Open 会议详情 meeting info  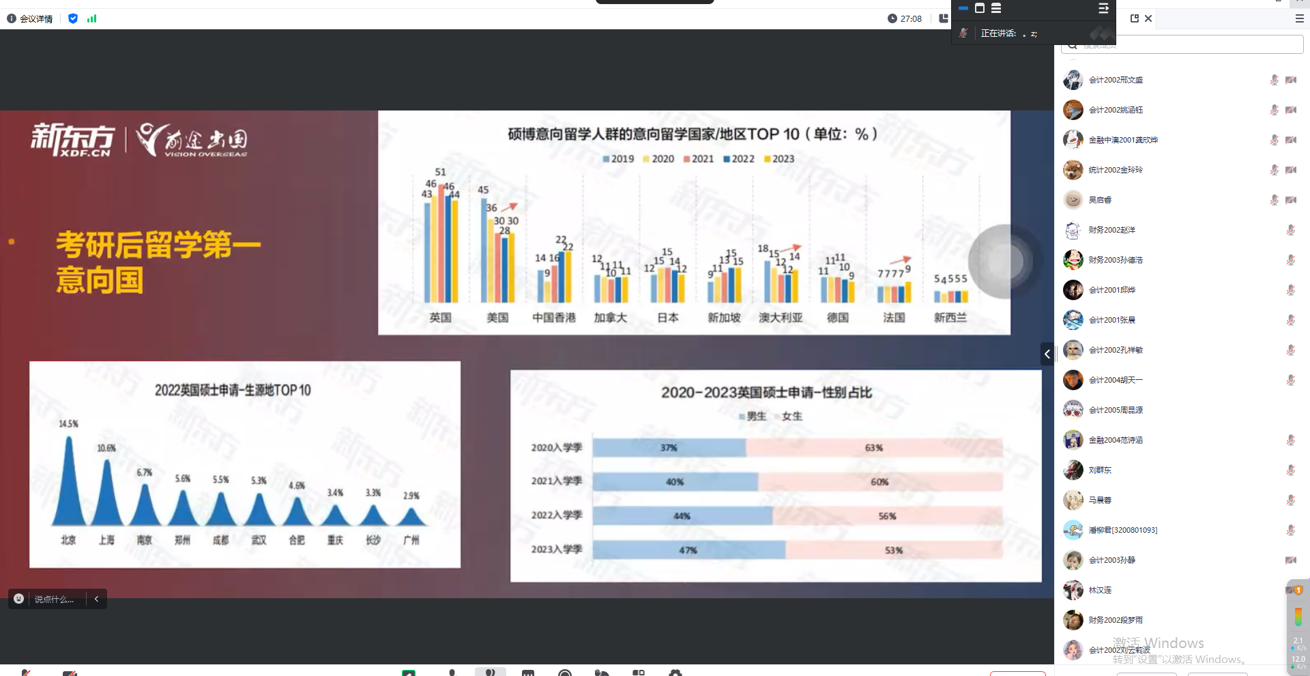tap(30, 18)
